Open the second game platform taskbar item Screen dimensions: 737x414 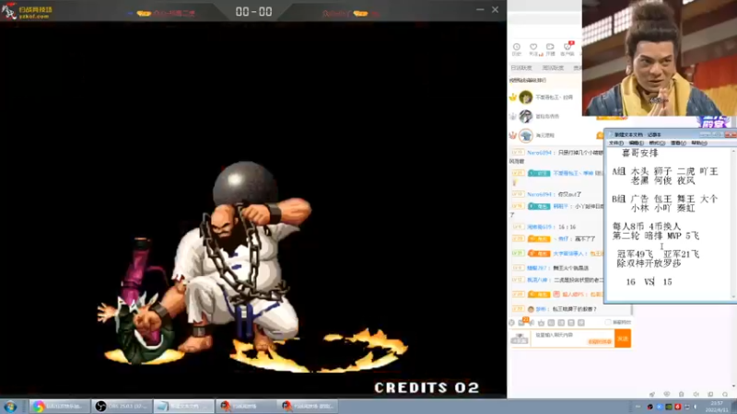308,406
